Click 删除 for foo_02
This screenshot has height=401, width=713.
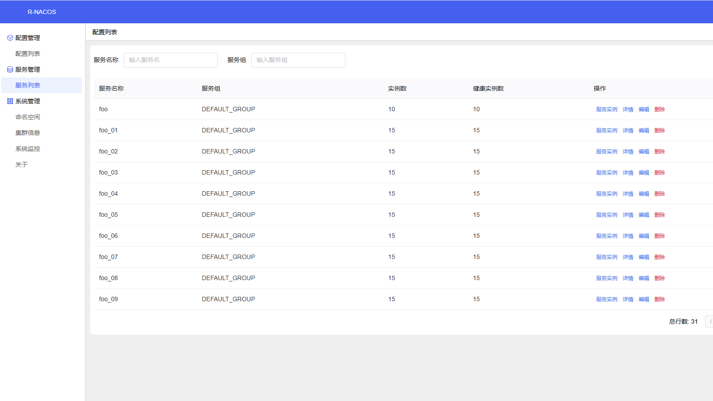tap(660, 152)
